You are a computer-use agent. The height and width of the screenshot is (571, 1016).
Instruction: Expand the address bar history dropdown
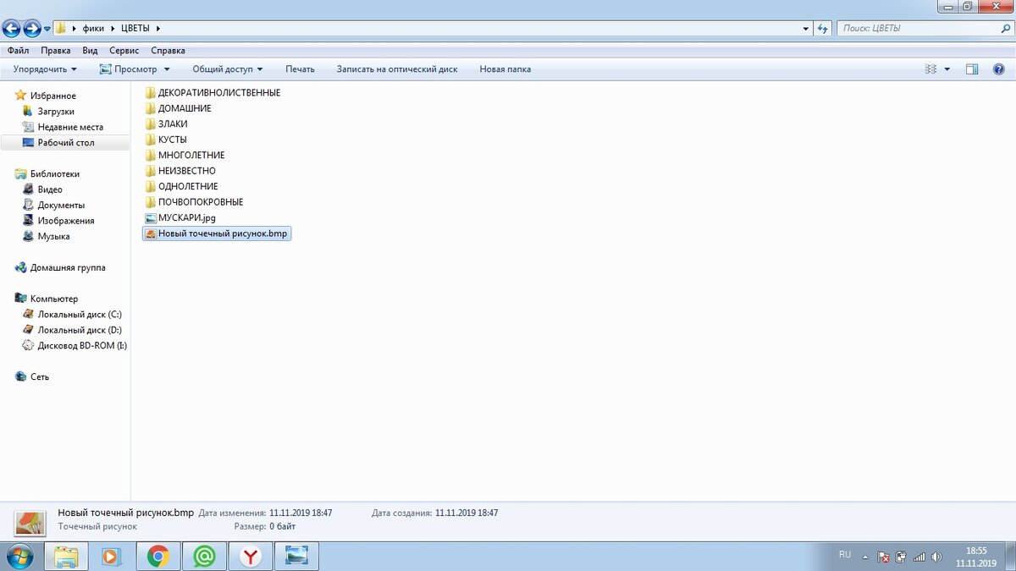pyautogui.click(x=806, y=28)
